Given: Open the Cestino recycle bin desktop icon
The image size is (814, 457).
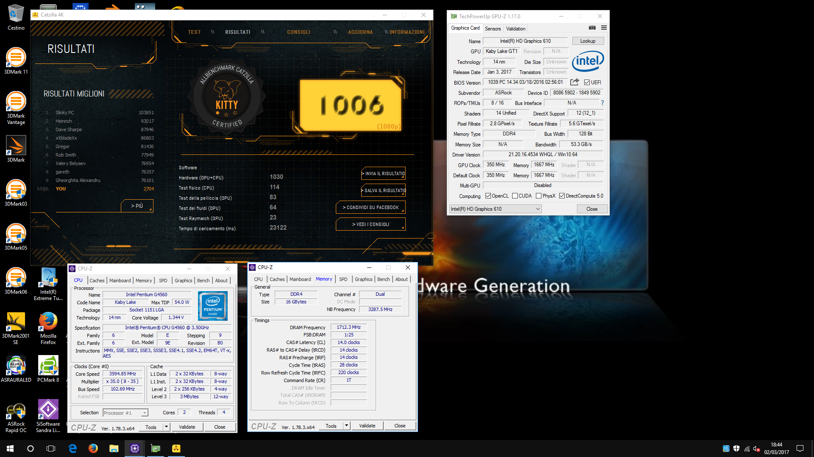Looking at the screenshot, I should click(16, 18).
